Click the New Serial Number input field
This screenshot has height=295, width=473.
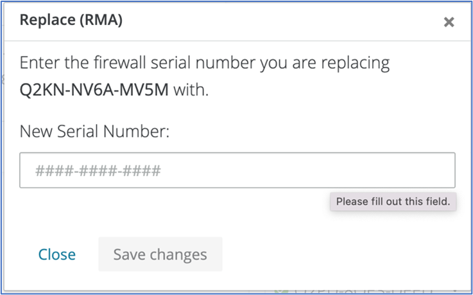coord(237,170)
